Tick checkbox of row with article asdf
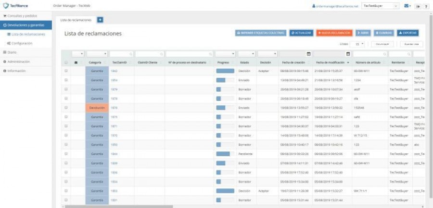Image resolution: width=433 pixels, height=208 pixels. coord(66,89)
